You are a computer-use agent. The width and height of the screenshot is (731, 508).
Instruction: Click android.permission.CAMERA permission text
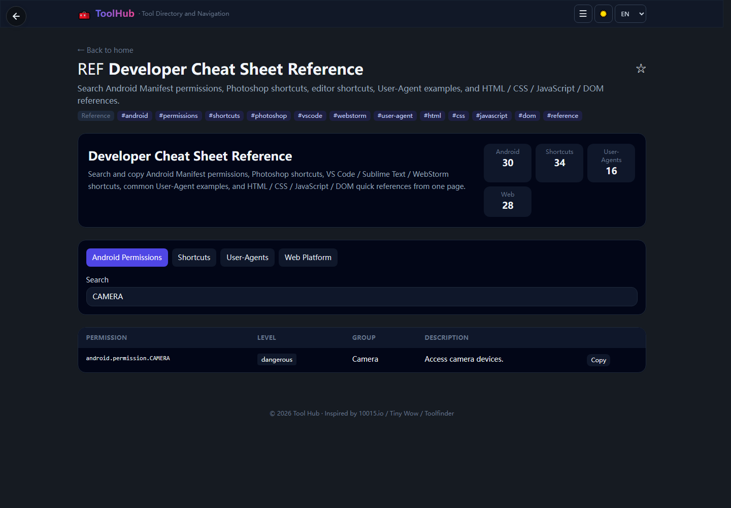(x=128, y=359)
